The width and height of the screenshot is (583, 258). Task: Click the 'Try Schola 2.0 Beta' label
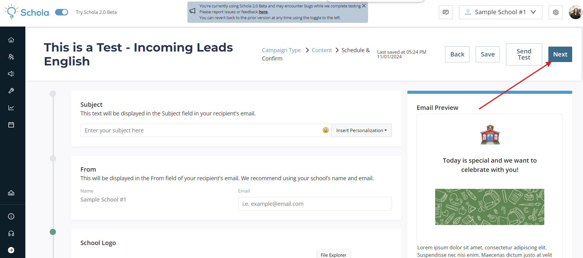[96, 12]
